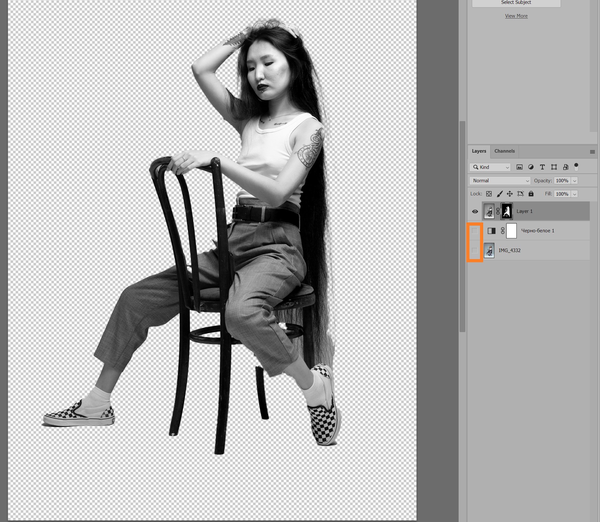
Task: Lock transparent pixels icon
Action: (x=489, y=194)
